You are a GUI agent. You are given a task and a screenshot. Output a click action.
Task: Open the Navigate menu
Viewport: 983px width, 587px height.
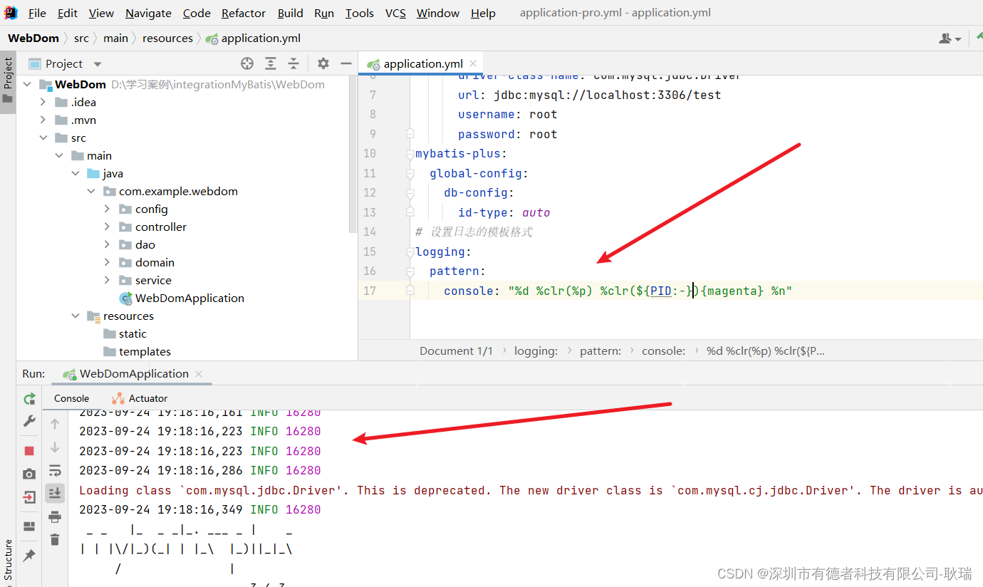(x=148, y=13)
